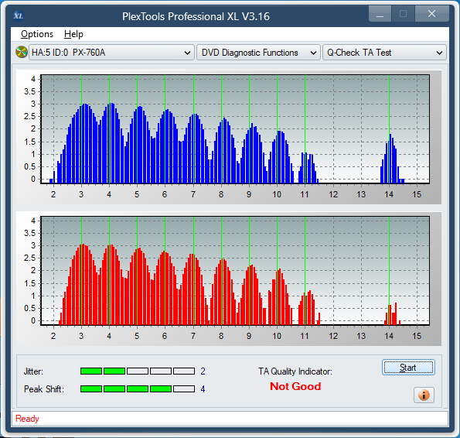Open the Options menu

click(x=37, y=34)
